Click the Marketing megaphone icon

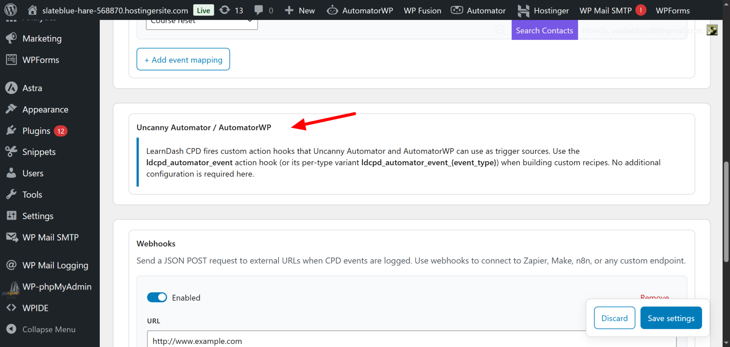11,38
